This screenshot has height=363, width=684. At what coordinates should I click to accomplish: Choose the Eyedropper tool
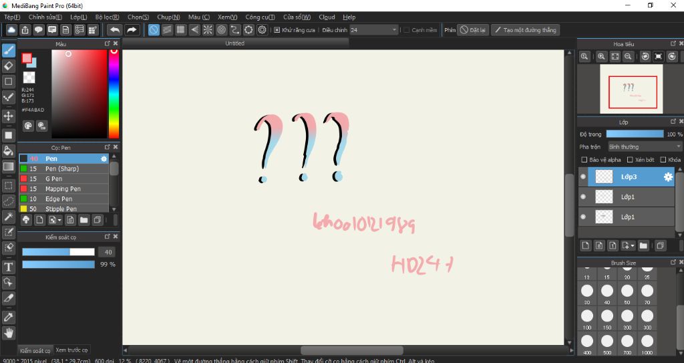(8, 317)
